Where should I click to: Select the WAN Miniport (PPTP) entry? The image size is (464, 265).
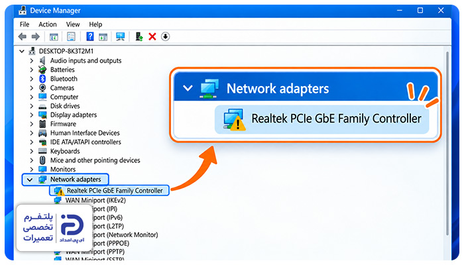[95, 252]
